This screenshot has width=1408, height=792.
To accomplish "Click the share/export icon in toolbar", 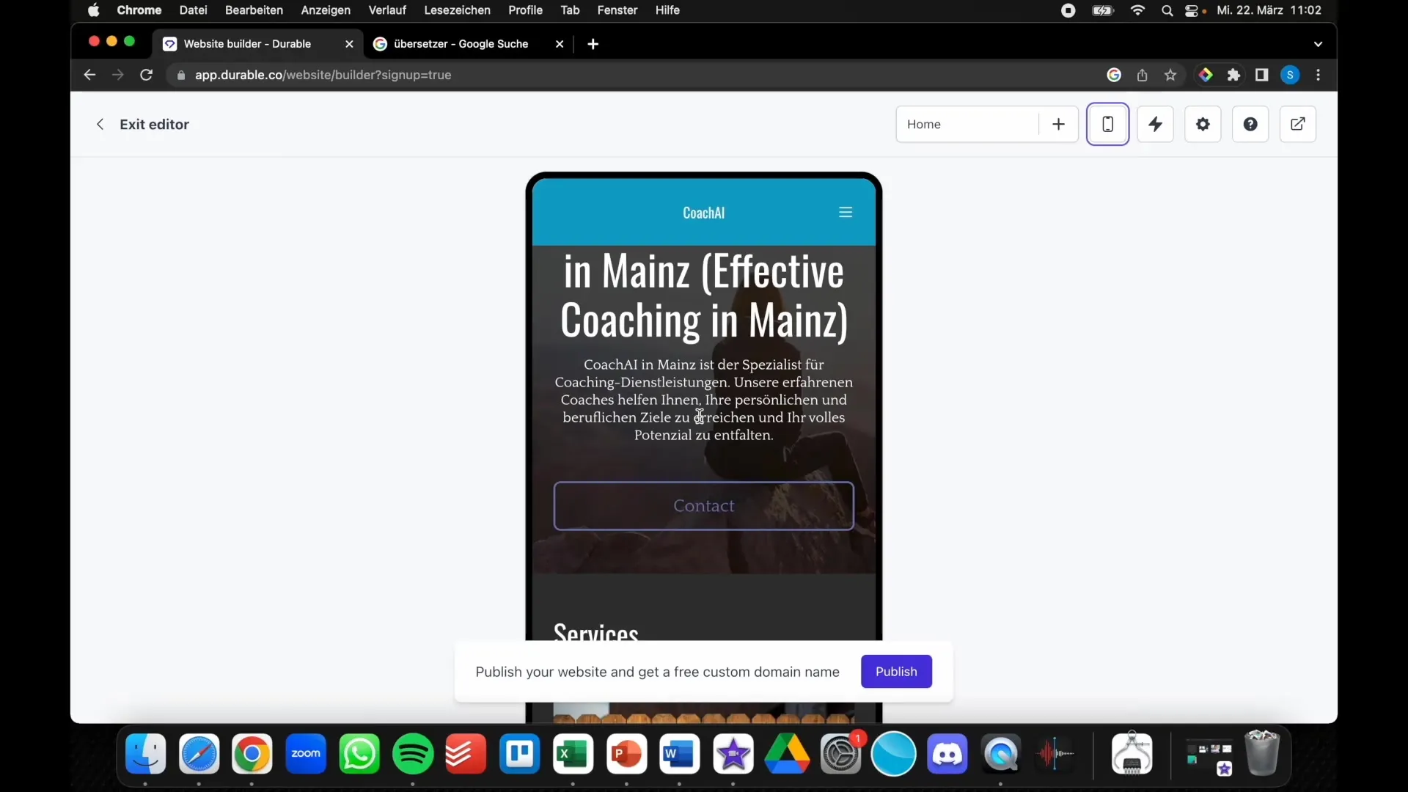I will pos(1298,124).
